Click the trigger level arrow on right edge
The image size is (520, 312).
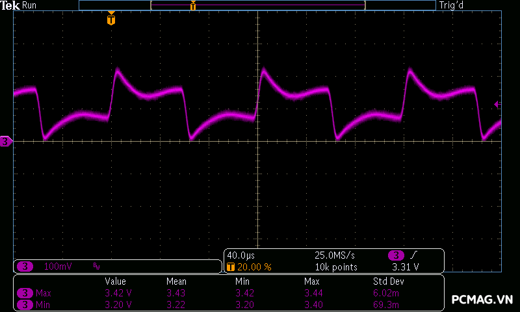(497, 104)
